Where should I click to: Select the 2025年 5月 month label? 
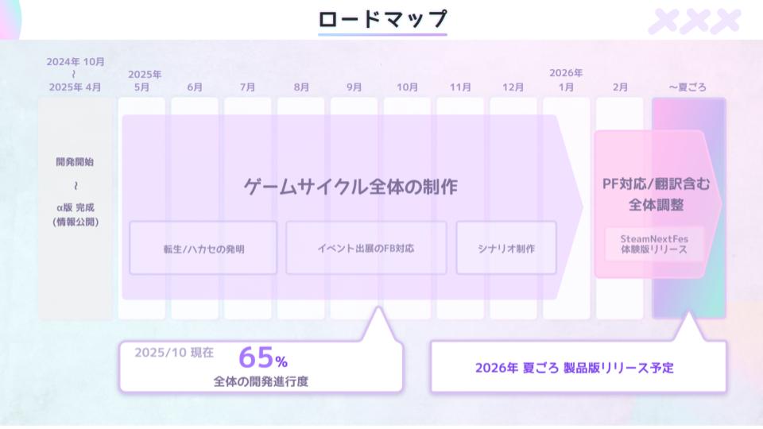142,81
